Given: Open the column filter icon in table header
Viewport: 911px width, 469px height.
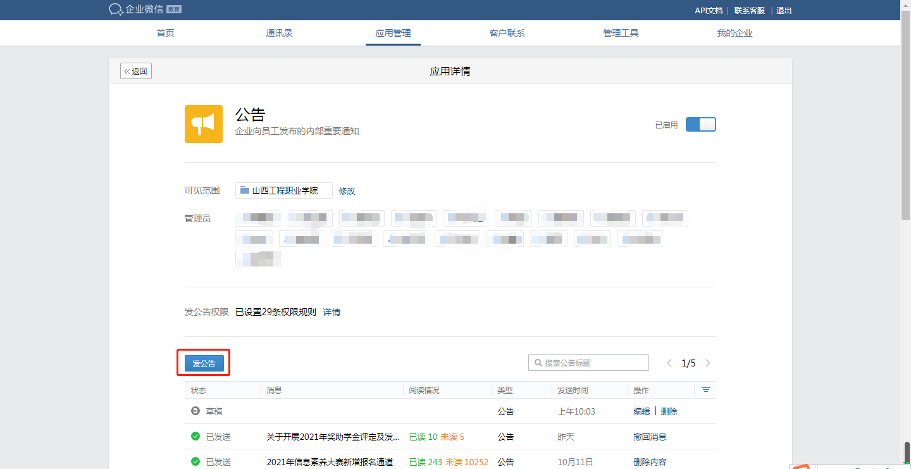Looking at the screenshot, I should click(706, 390).
